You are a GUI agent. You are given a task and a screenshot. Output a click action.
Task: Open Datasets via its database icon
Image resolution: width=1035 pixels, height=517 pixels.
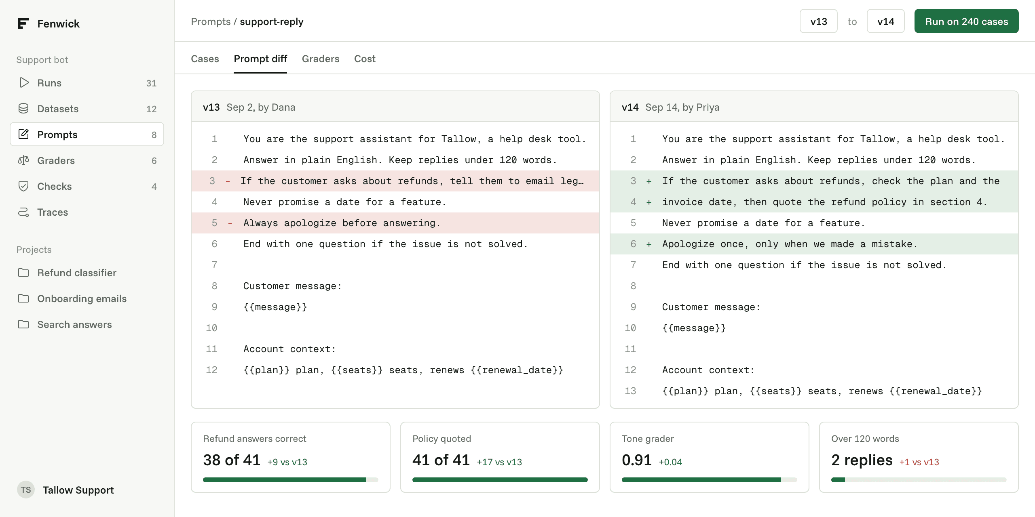coord(23,109)
